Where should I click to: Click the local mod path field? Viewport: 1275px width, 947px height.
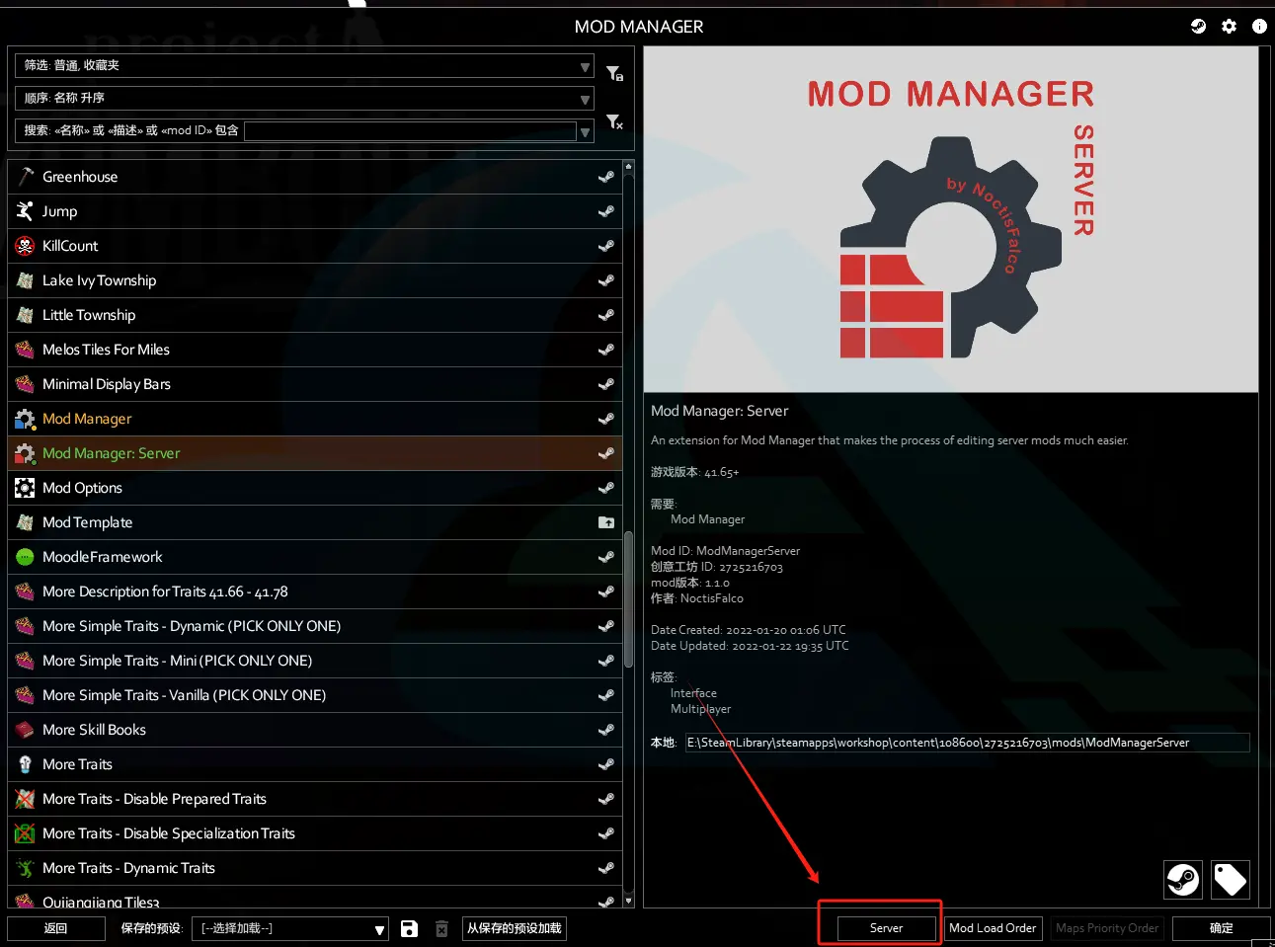(x=967, y=743)
